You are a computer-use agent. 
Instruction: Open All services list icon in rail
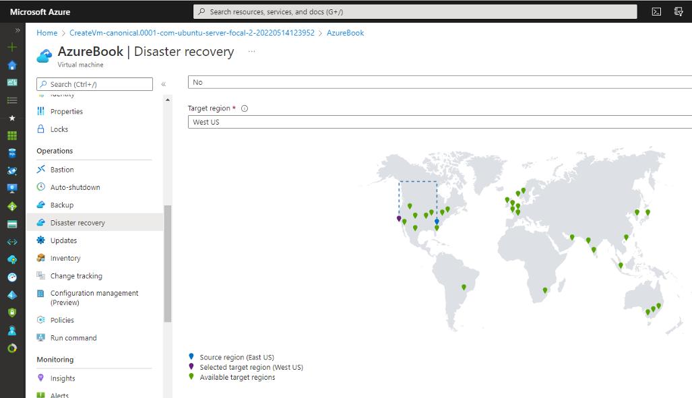pos(12,100)
